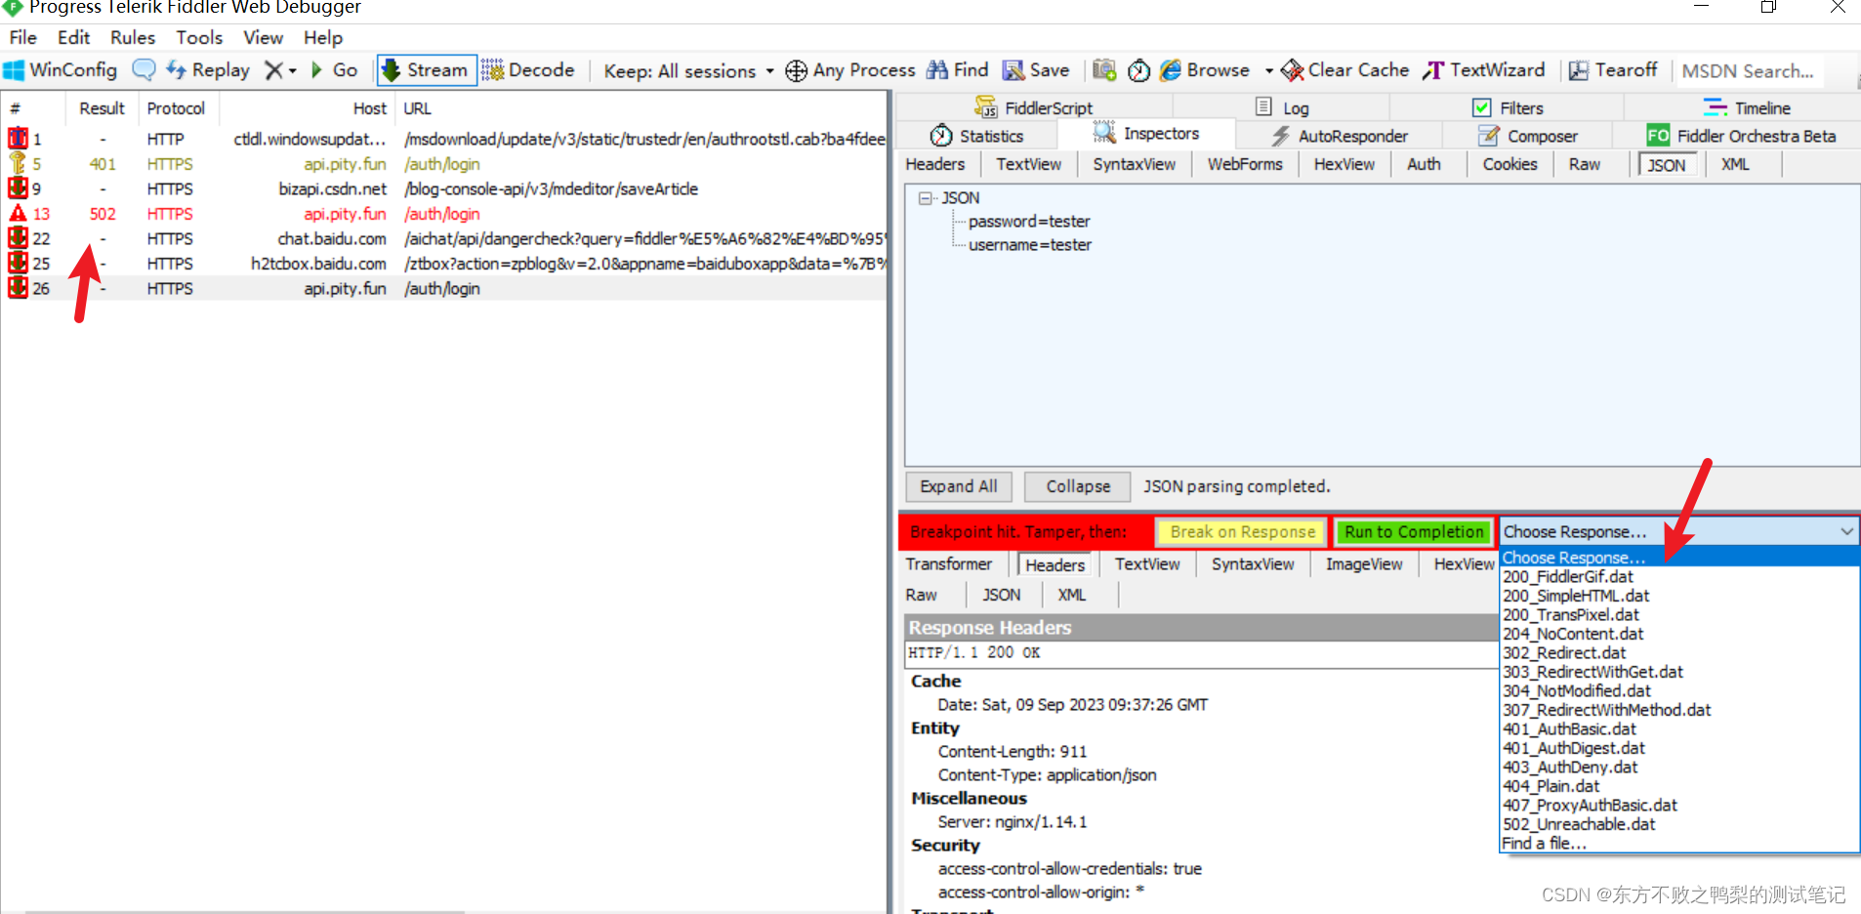
Task: Toggle Stream mode
Action: (426, 70)
